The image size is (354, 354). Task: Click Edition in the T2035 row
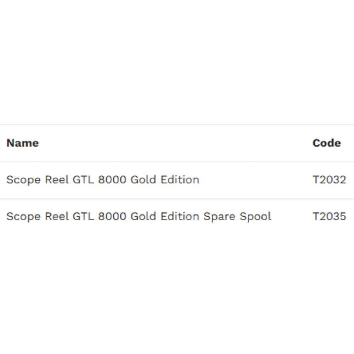(180, 216)
